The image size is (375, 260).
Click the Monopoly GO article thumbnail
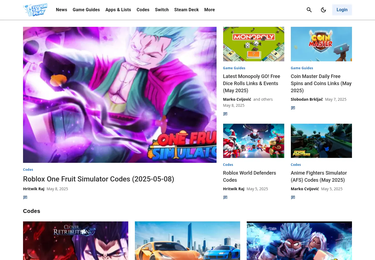point(254,44)
